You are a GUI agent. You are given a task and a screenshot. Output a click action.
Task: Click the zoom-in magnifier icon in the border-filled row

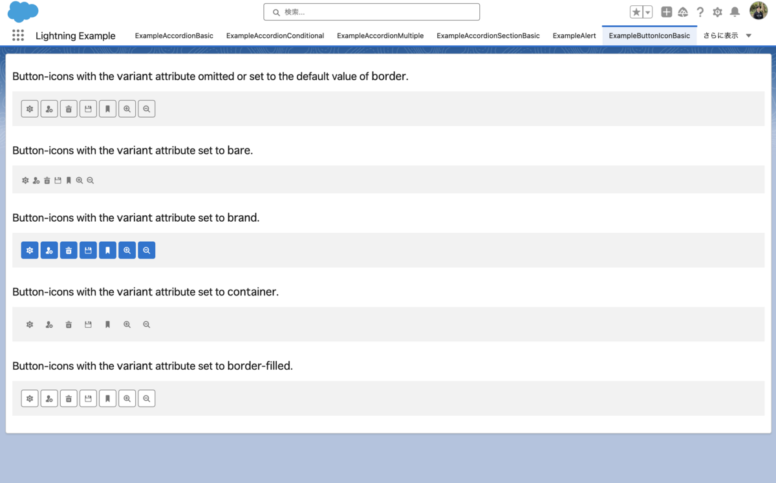[127, 398]
